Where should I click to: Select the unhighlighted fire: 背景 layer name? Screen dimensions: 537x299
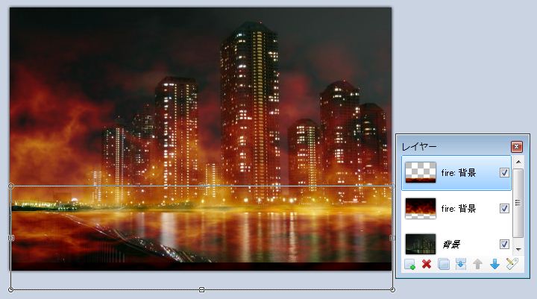point(459,209)
